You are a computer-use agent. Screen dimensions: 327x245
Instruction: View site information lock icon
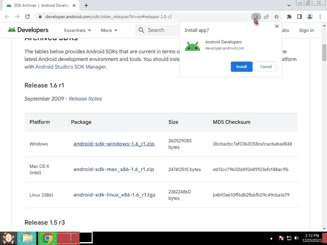tap(40, 17)
